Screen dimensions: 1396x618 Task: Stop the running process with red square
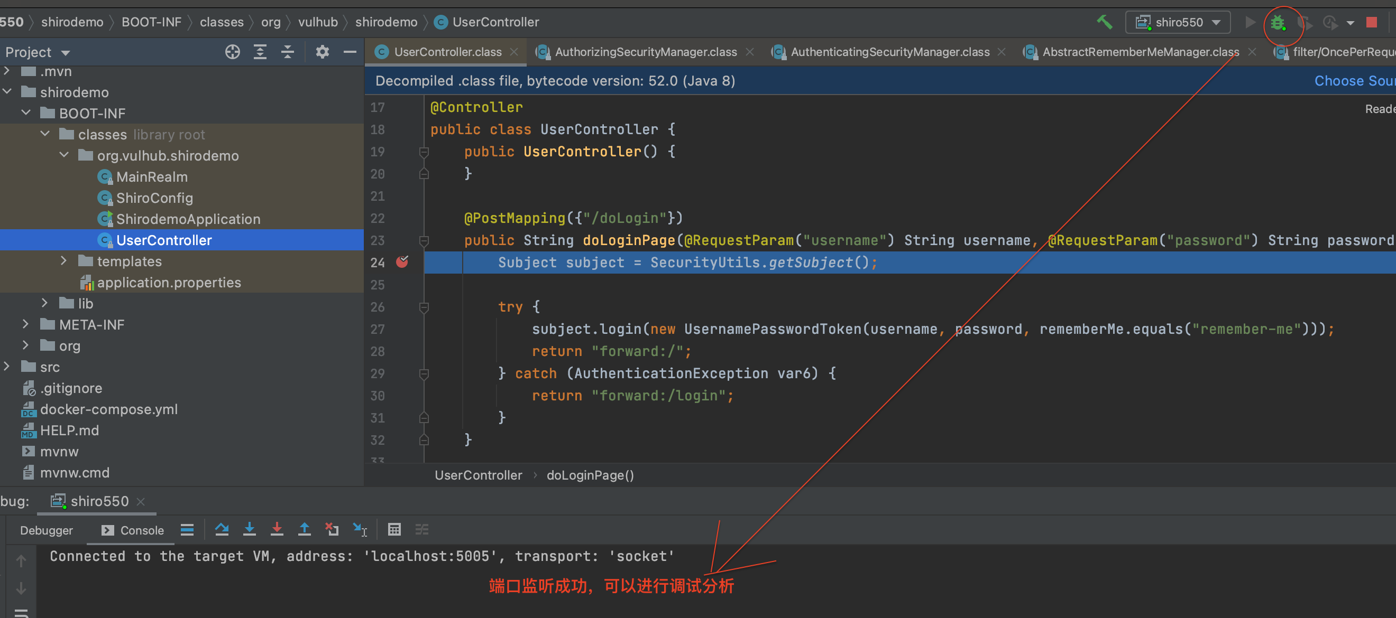(1372, 22)
